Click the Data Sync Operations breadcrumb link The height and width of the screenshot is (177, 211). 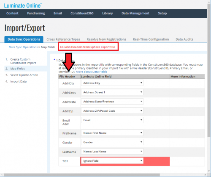tap(23, 47)
